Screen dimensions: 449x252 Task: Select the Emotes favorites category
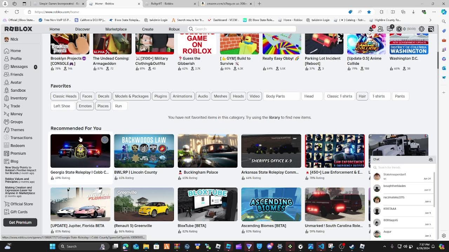tap(85, 106)
